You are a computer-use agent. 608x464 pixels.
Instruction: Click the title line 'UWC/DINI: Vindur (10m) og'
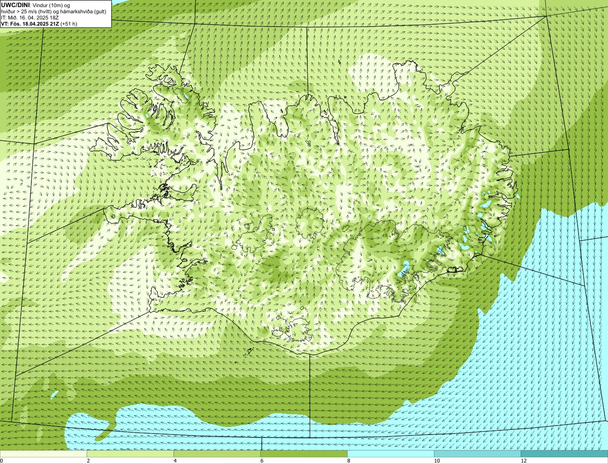pos(36,5)
